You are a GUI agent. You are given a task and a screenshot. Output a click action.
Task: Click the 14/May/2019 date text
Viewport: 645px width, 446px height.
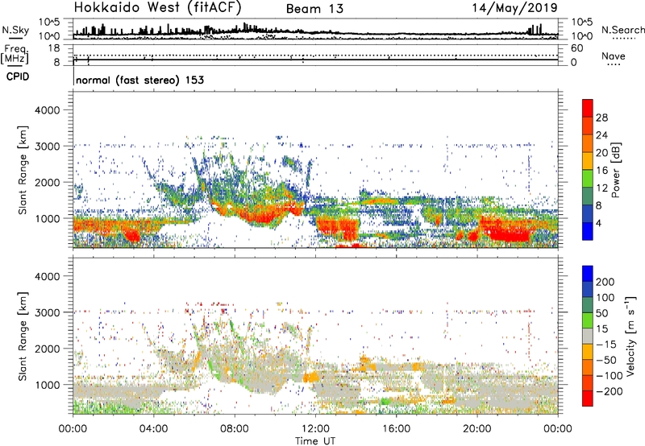coord(514,8)
